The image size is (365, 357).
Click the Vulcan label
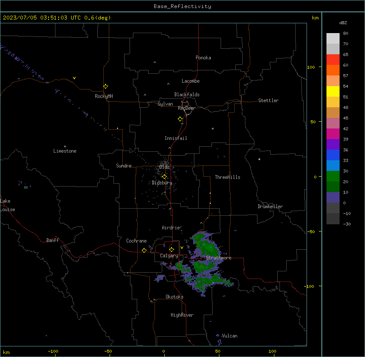click(x=230, y=336)
